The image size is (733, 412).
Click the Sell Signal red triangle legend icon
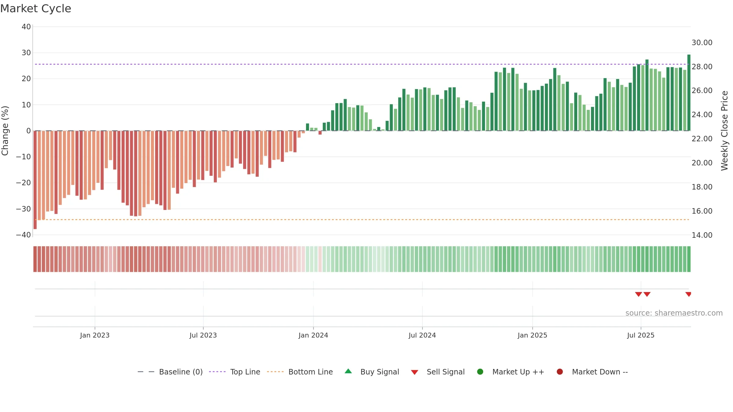(414, 372)
